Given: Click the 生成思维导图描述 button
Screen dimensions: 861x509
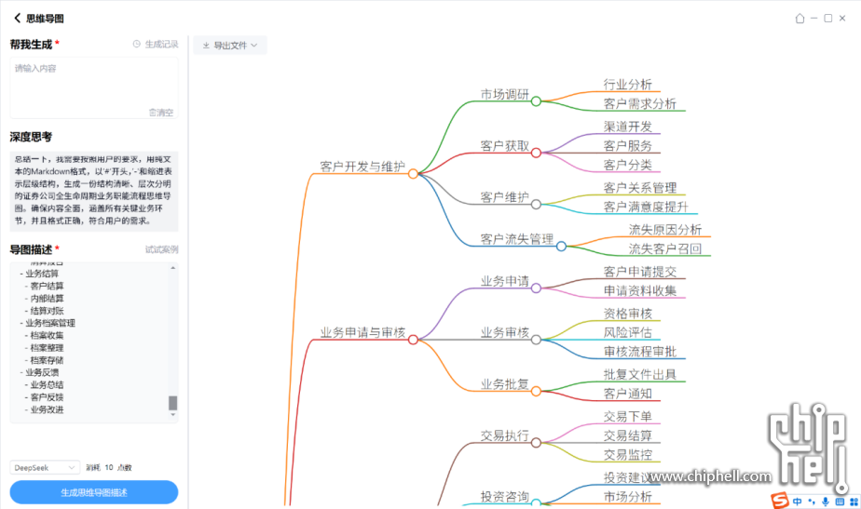Looking at the screenshot, I should [x=94, y=492].
